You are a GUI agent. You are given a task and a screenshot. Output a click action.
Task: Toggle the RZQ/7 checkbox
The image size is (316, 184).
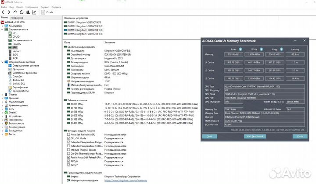pos(68,165)
